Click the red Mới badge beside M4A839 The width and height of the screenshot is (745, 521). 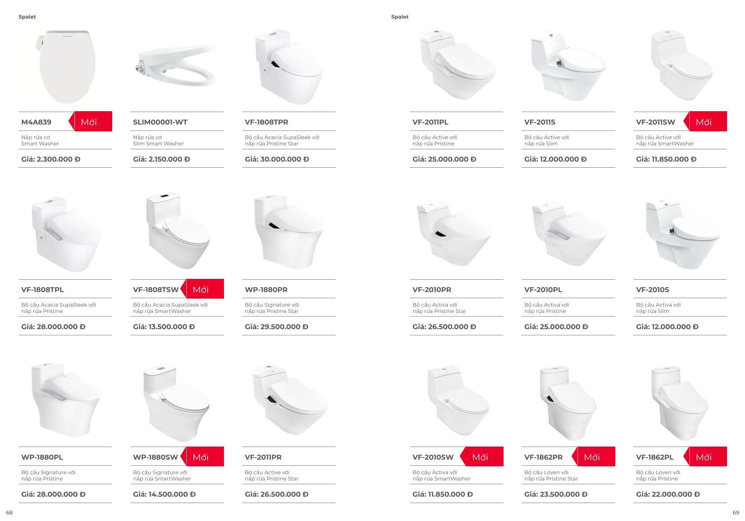(x=90, y=121)
